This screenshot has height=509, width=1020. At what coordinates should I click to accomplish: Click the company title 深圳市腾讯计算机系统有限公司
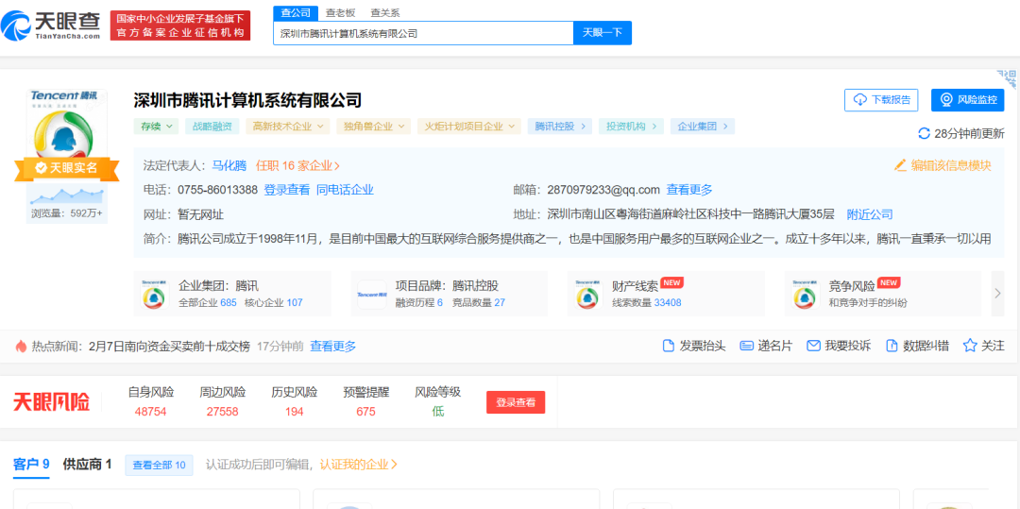click(247, 100)
